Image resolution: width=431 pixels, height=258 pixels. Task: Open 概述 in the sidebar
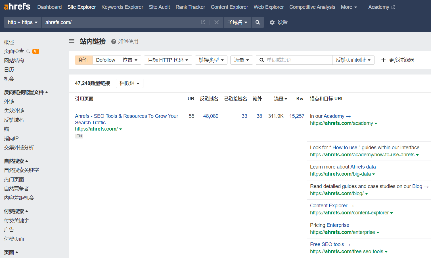coord(9,42)
